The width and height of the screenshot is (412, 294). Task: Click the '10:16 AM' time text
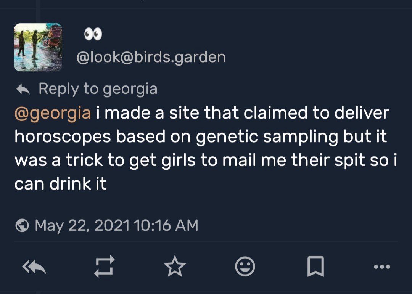[x=166, y=225]
